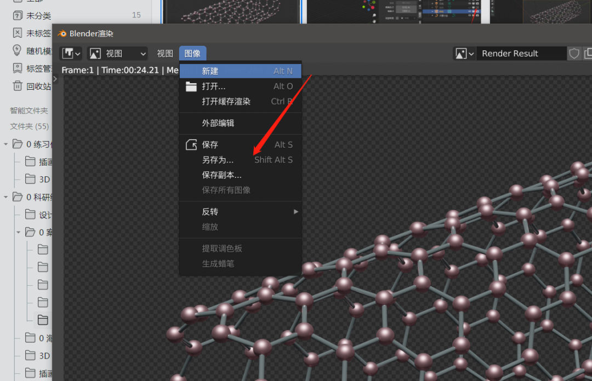The width and height of the screenshot is (592, 381).
Task: Select the highlighted last unnamed subfolder
Action: pyautogui.click(x=43, y=320)
